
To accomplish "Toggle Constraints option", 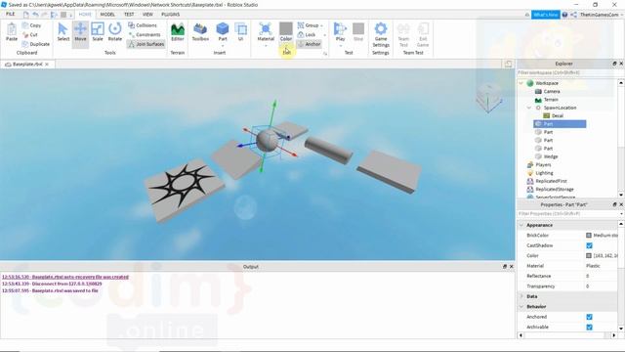I will [x=145, y=35].
